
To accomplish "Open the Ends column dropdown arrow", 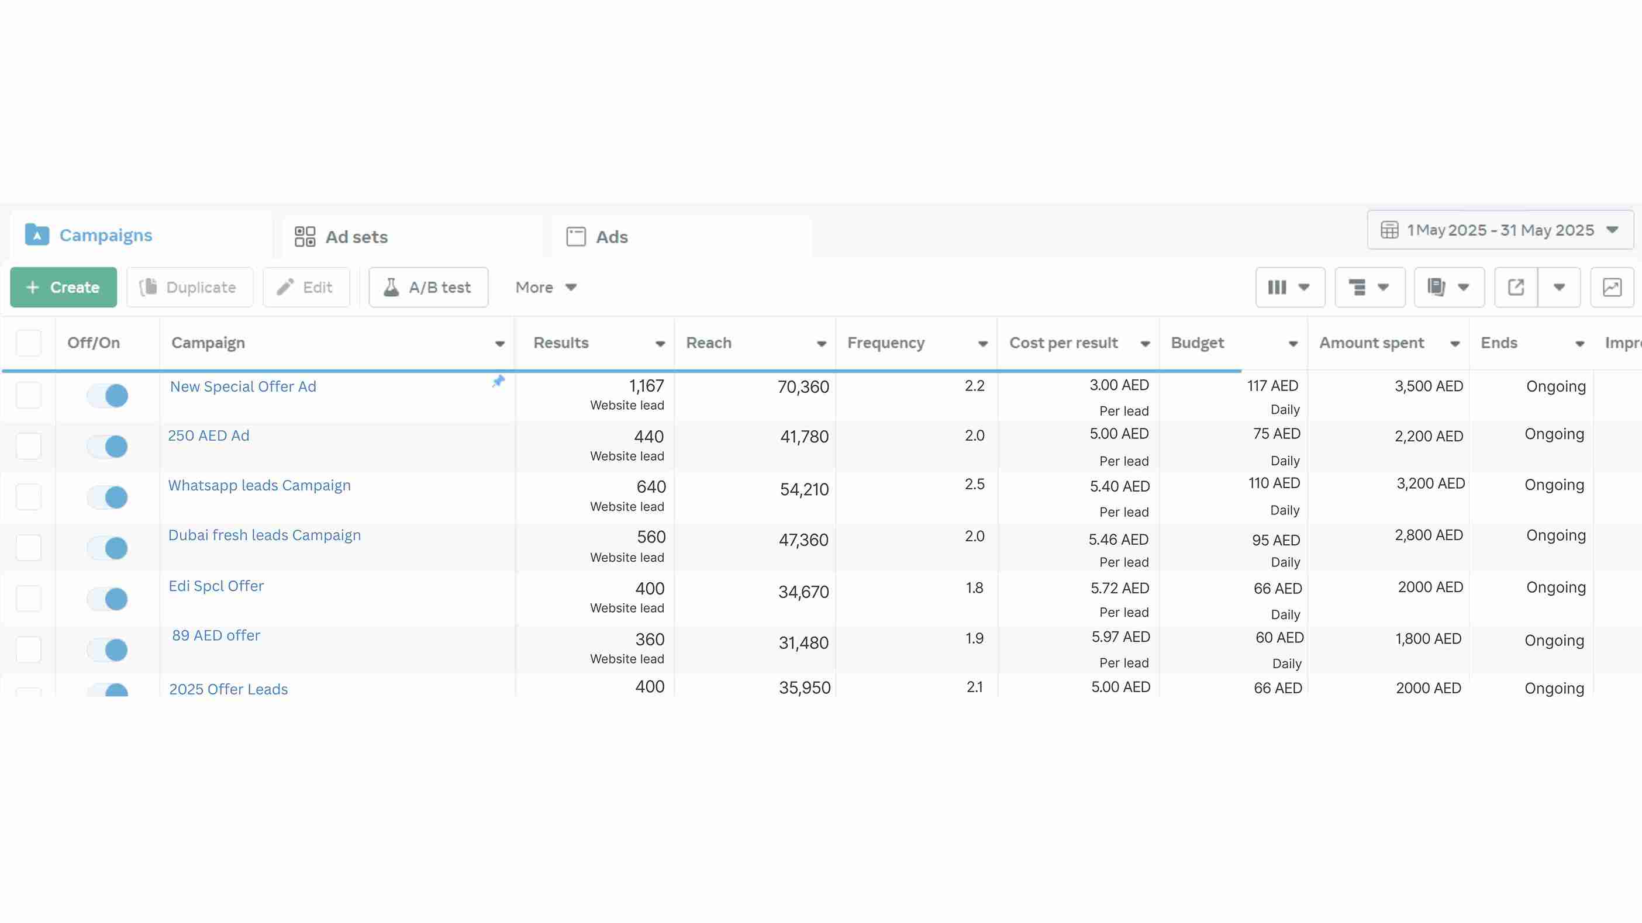I will (1580, 344).
